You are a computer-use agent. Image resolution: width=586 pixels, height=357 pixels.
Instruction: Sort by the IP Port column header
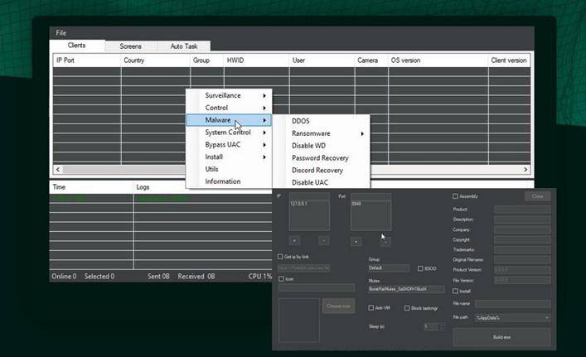(87, 60)
